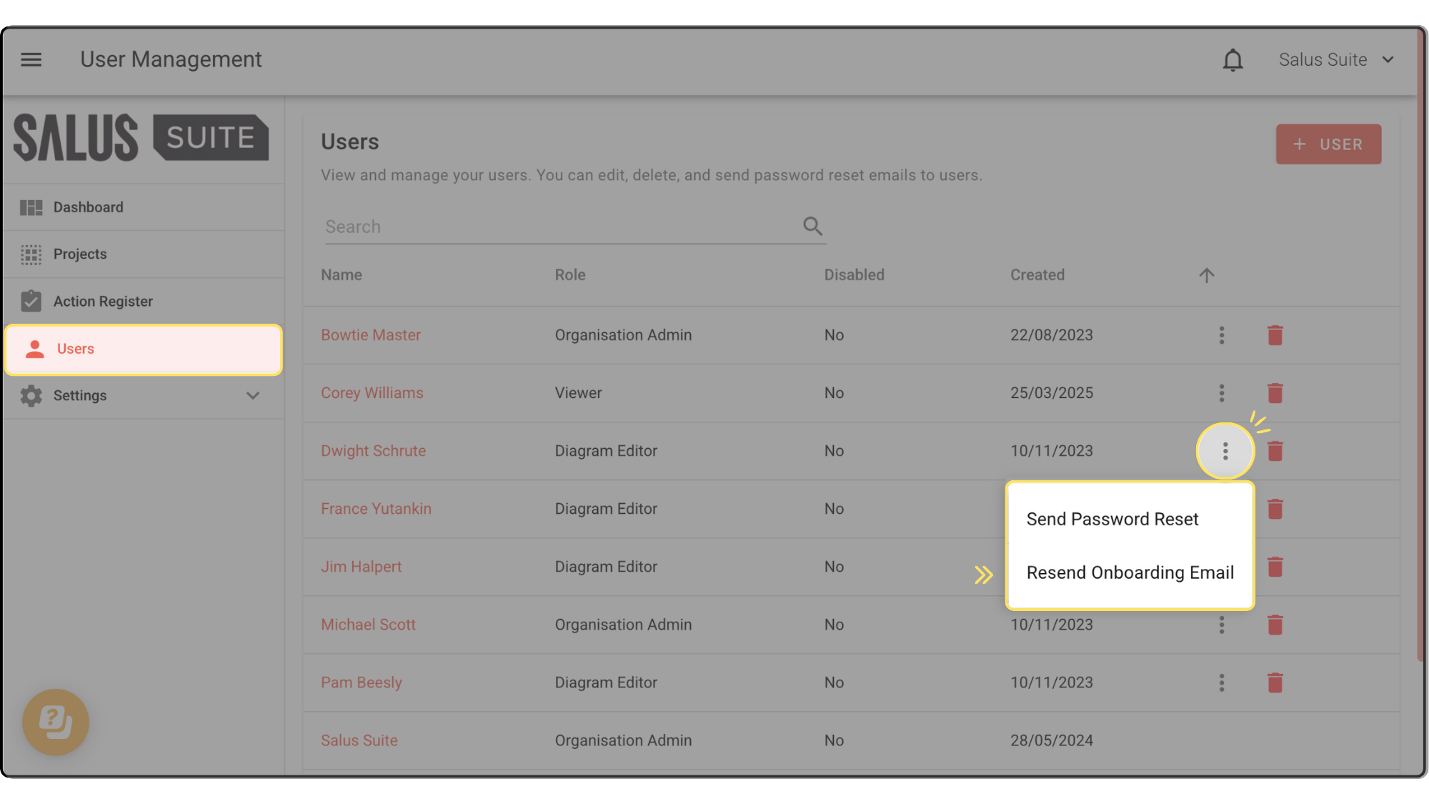The height and width of the screenshot is (804, 1429).
Task: Click Dwight Schrute's three-dot options button
Action: coord(1225,451)
